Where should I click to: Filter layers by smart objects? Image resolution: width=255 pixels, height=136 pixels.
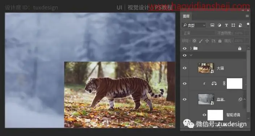coord(241,25)
